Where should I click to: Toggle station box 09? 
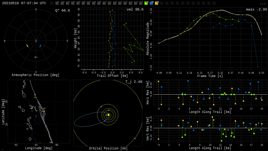pos(99,3)
